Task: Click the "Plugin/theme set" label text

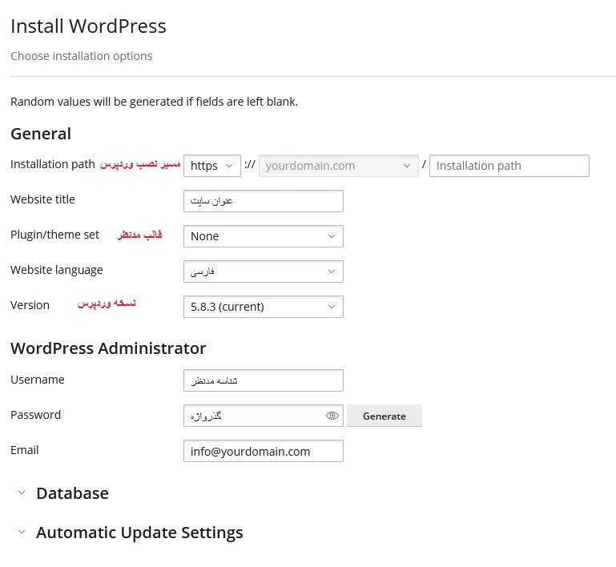Action: pyautogui.click(x=54, y=235)
